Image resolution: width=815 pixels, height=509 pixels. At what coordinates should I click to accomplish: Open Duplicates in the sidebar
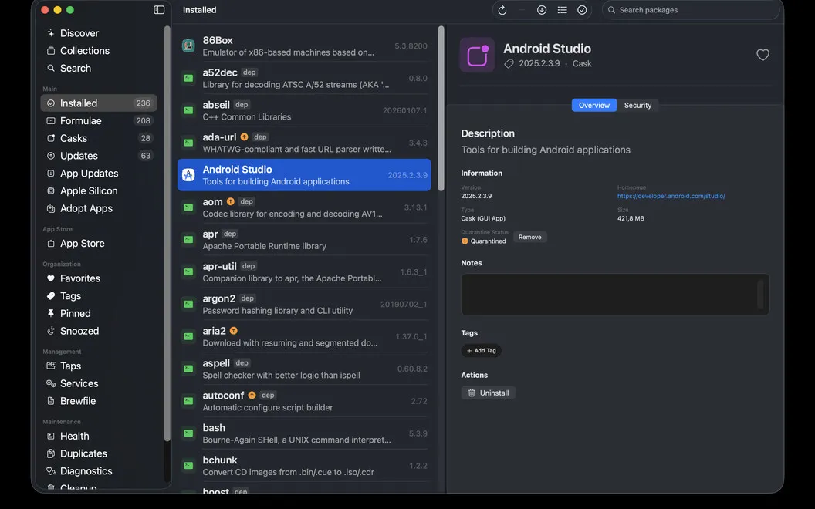coord(99,454)
